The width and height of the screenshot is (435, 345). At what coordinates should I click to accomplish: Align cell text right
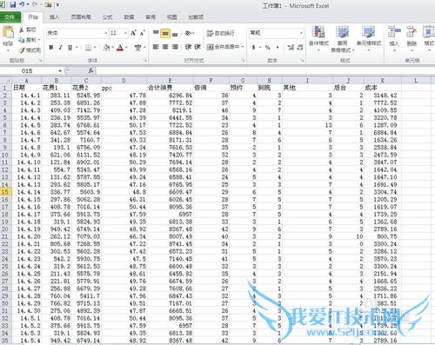point(175,47)
